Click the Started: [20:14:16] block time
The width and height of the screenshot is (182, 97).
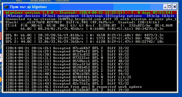click(x=139, y=22)
